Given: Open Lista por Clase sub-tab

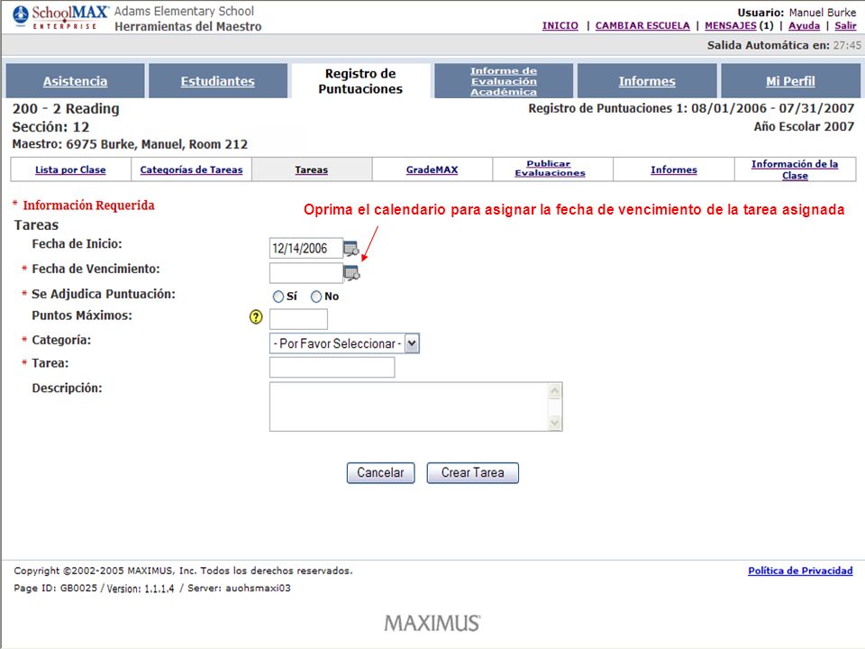Looking at the screenshot, I should (x=70, y=170).
